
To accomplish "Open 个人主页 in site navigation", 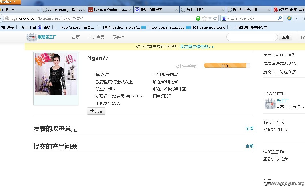I will pyautogui.click(x=96, y=37).
